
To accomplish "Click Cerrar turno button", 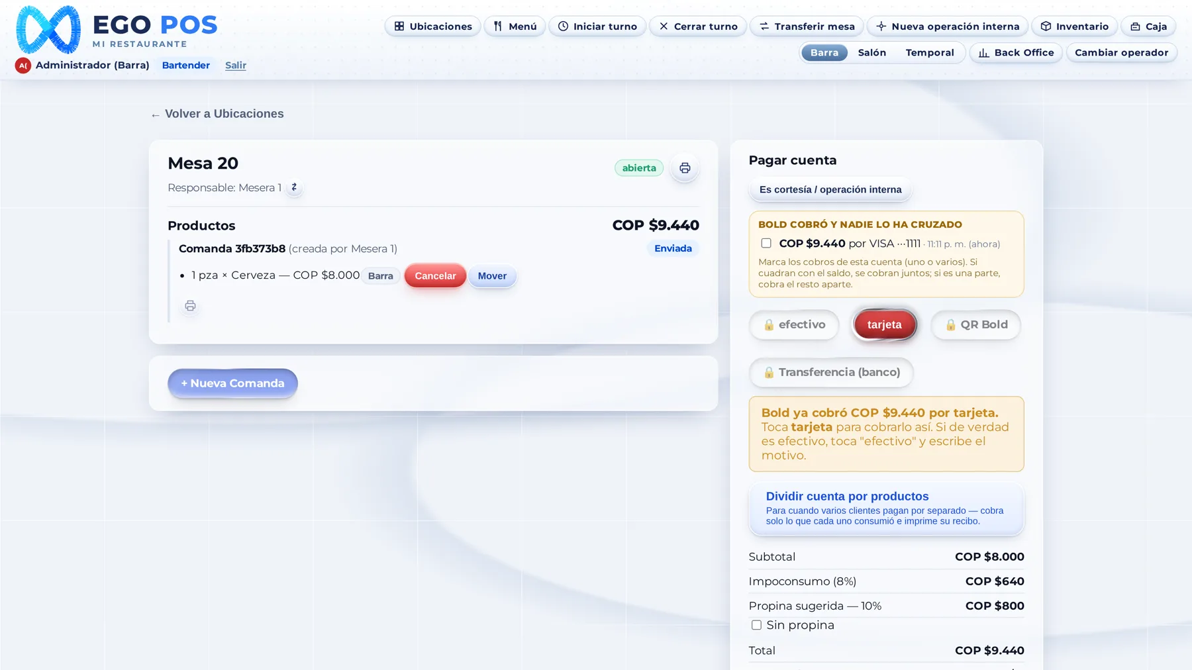I will (698, 26).
